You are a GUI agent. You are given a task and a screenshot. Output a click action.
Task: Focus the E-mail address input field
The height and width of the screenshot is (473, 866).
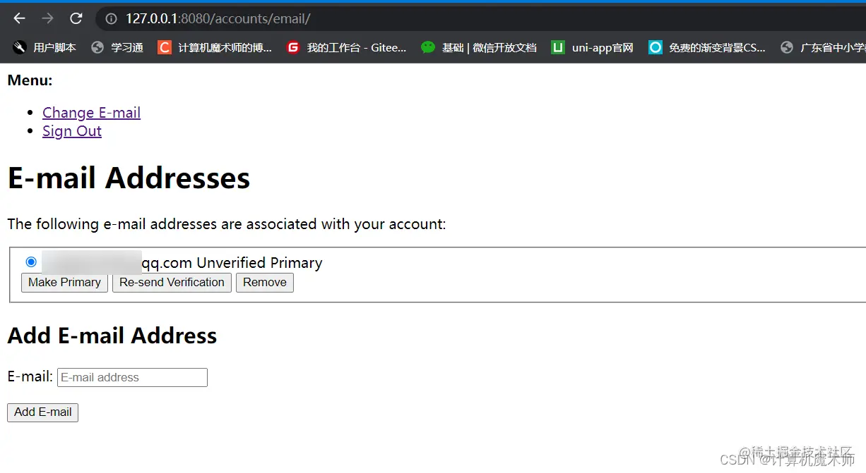pyautogui.click(x=132, y=377)
